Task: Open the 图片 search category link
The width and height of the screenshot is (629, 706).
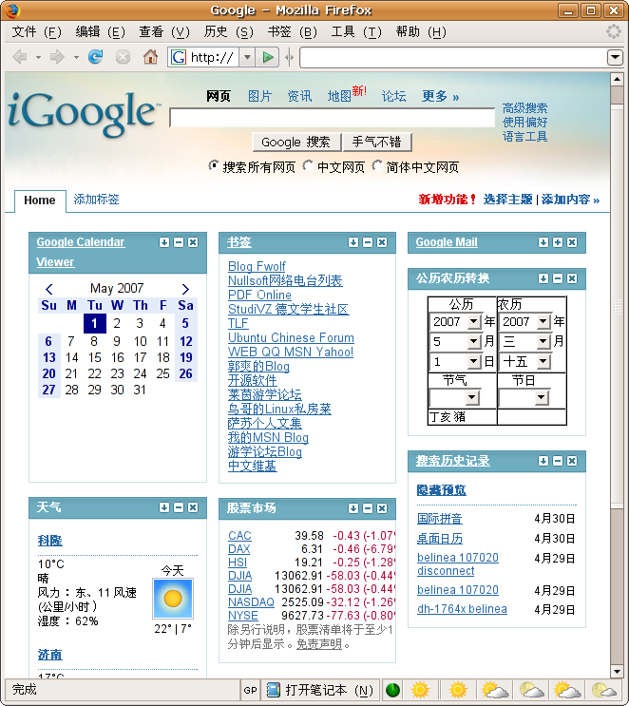Action: [259, 96]
